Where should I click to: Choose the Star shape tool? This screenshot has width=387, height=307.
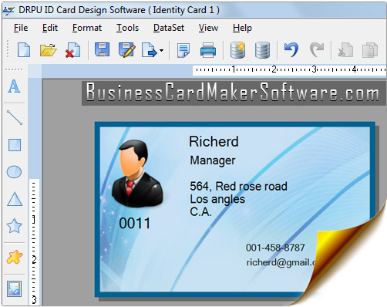(14, 226)
